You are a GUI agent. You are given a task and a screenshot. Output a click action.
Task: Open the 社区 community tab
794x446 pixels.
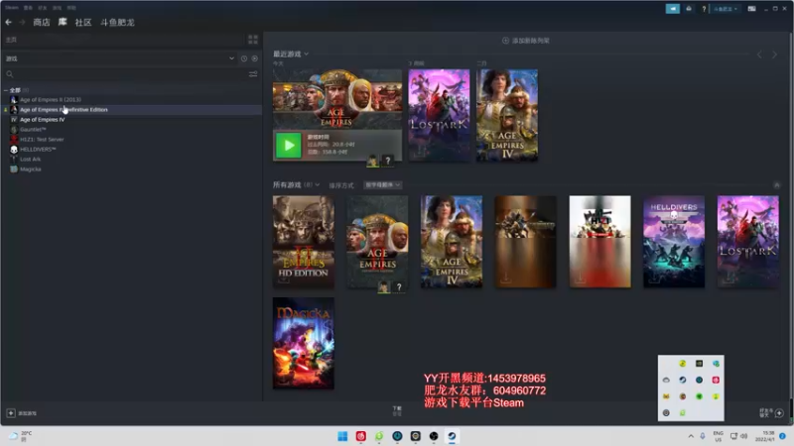coord(83,22)
